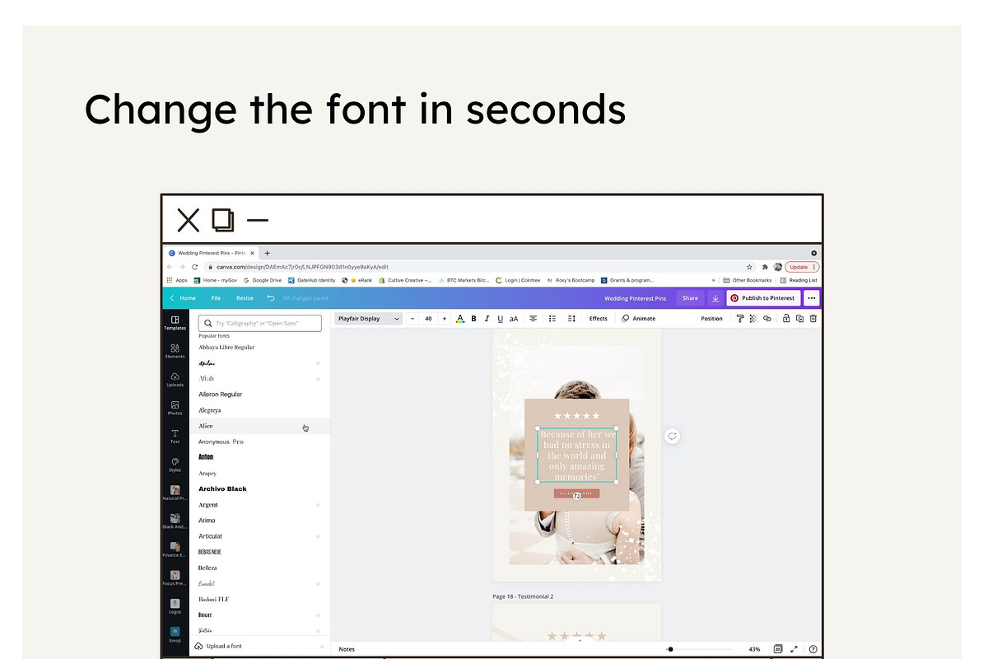Toggle bulleted list formatting
Screen dimensions: 988x659
[x=552, y=319]
